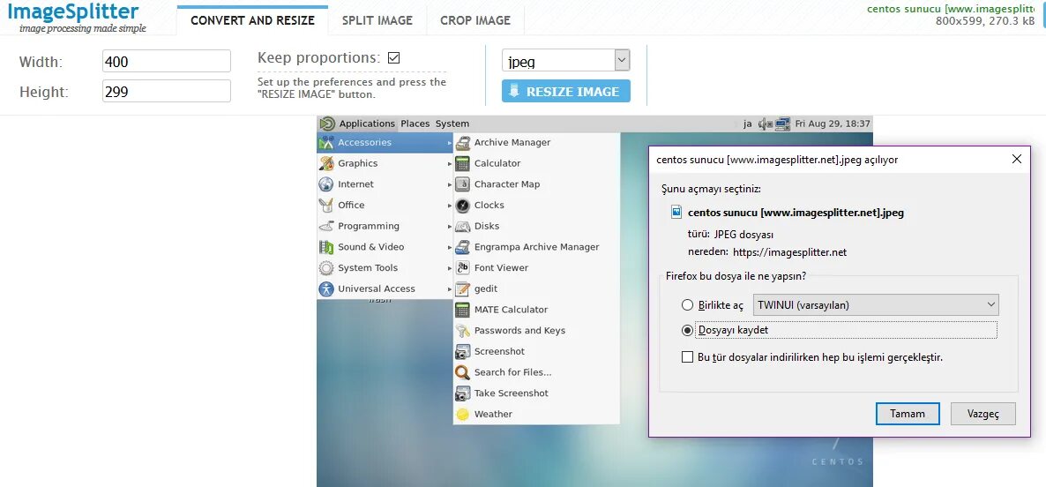
Task: Expand the Sound & Video submenu arrow
Action: (450, 247)
